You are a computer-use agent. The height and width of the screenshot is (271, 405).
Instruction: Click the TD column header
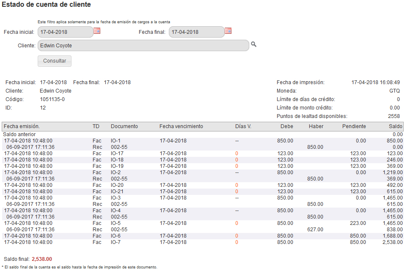96,126
